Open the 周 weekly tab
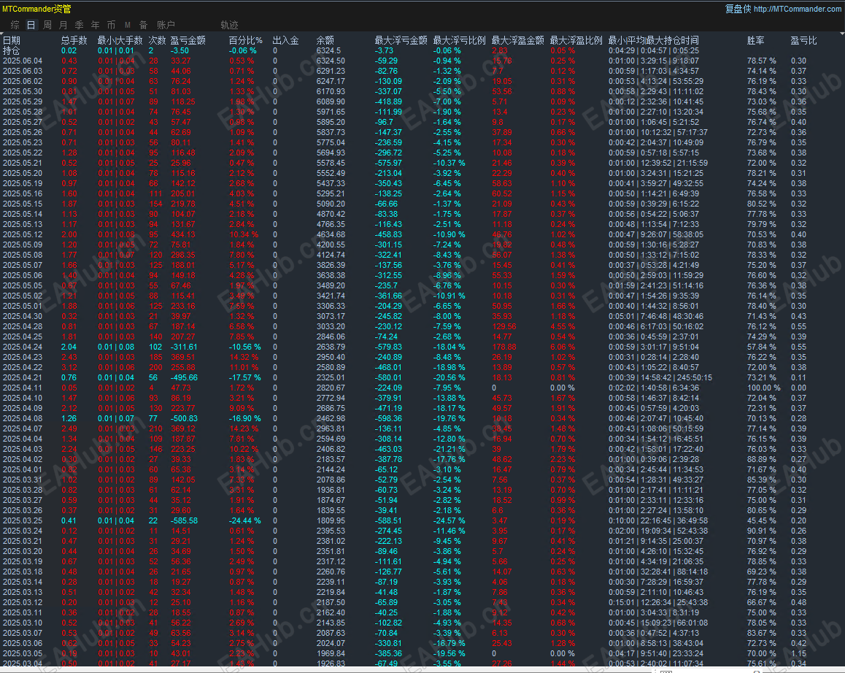The height and width of the screenshot is (673, 845). pyautogui.click(x=47, y=25)
